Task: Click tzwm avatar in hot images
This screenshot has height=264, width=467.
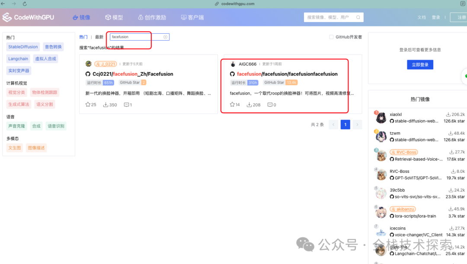Action: coord(381,136)
